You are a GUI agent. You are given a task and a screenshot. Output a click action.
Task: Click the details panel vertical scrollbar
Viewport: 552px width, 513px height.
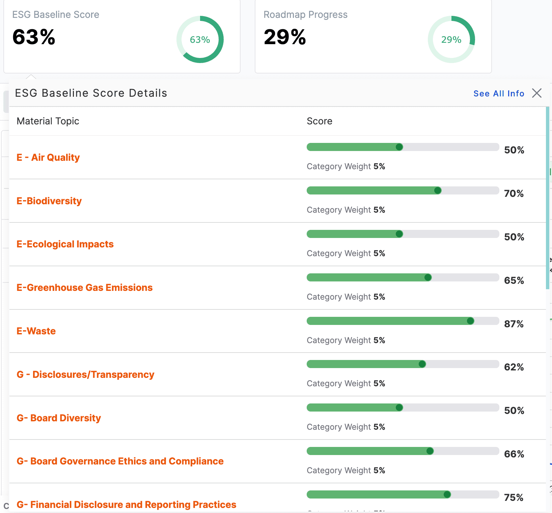pyautogui.click(x=548, y=198)
